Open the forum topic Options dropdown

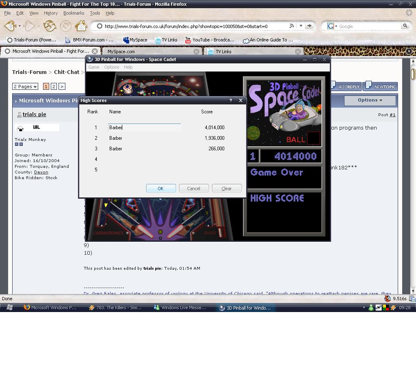[370, 100]
